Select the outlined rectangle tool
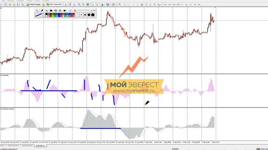The image size is (268, 150). coord(56,10)
